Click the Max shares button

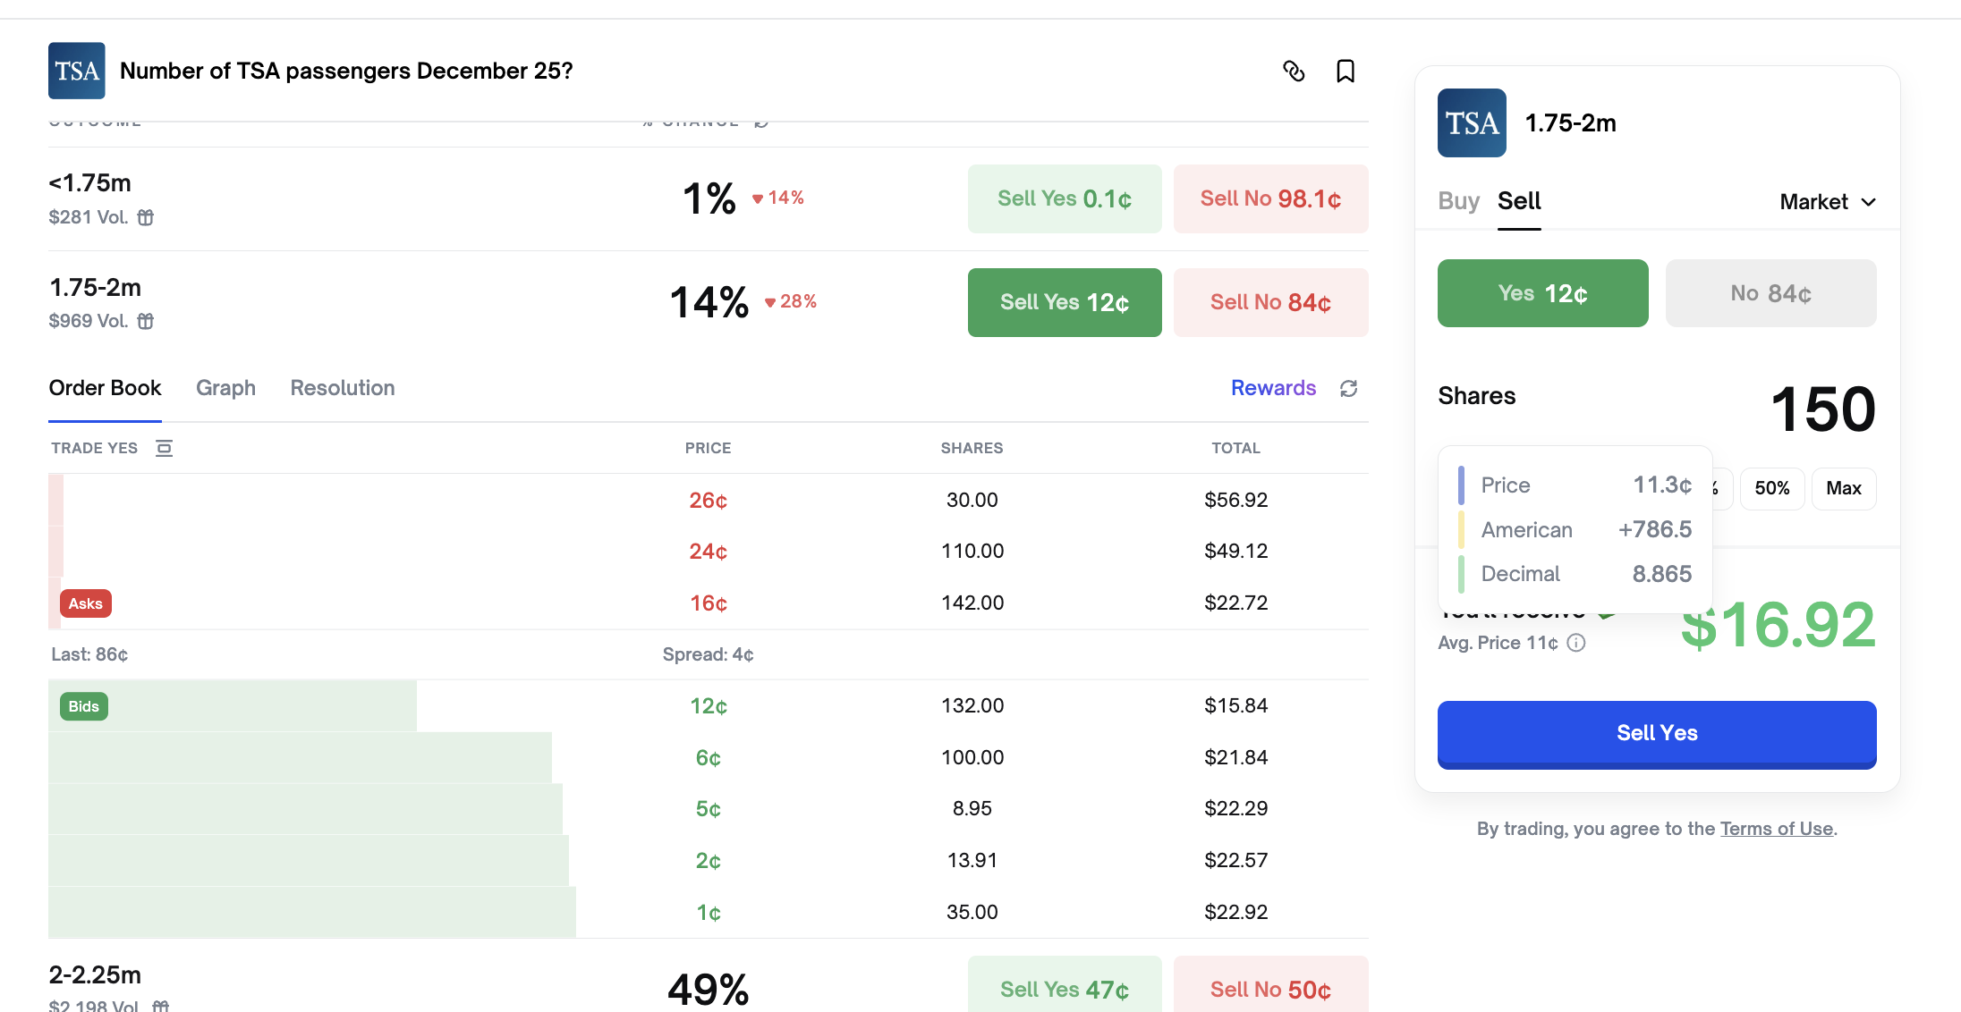tap(1843, 488)
